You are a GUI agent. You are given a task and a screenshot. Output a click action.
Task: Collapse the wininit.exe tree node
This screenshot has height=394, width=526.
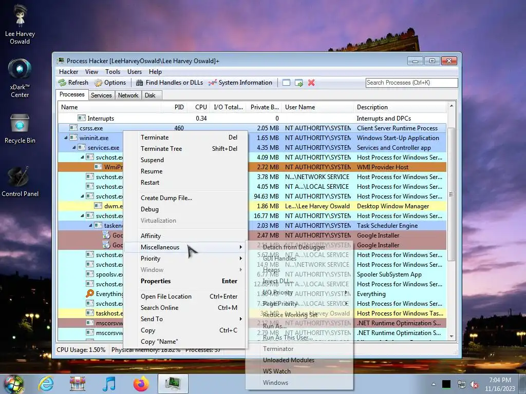pos(66,137)
